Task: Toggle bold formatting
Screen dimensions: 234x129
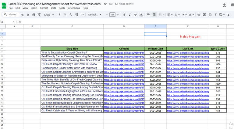Action: [124, 15]
